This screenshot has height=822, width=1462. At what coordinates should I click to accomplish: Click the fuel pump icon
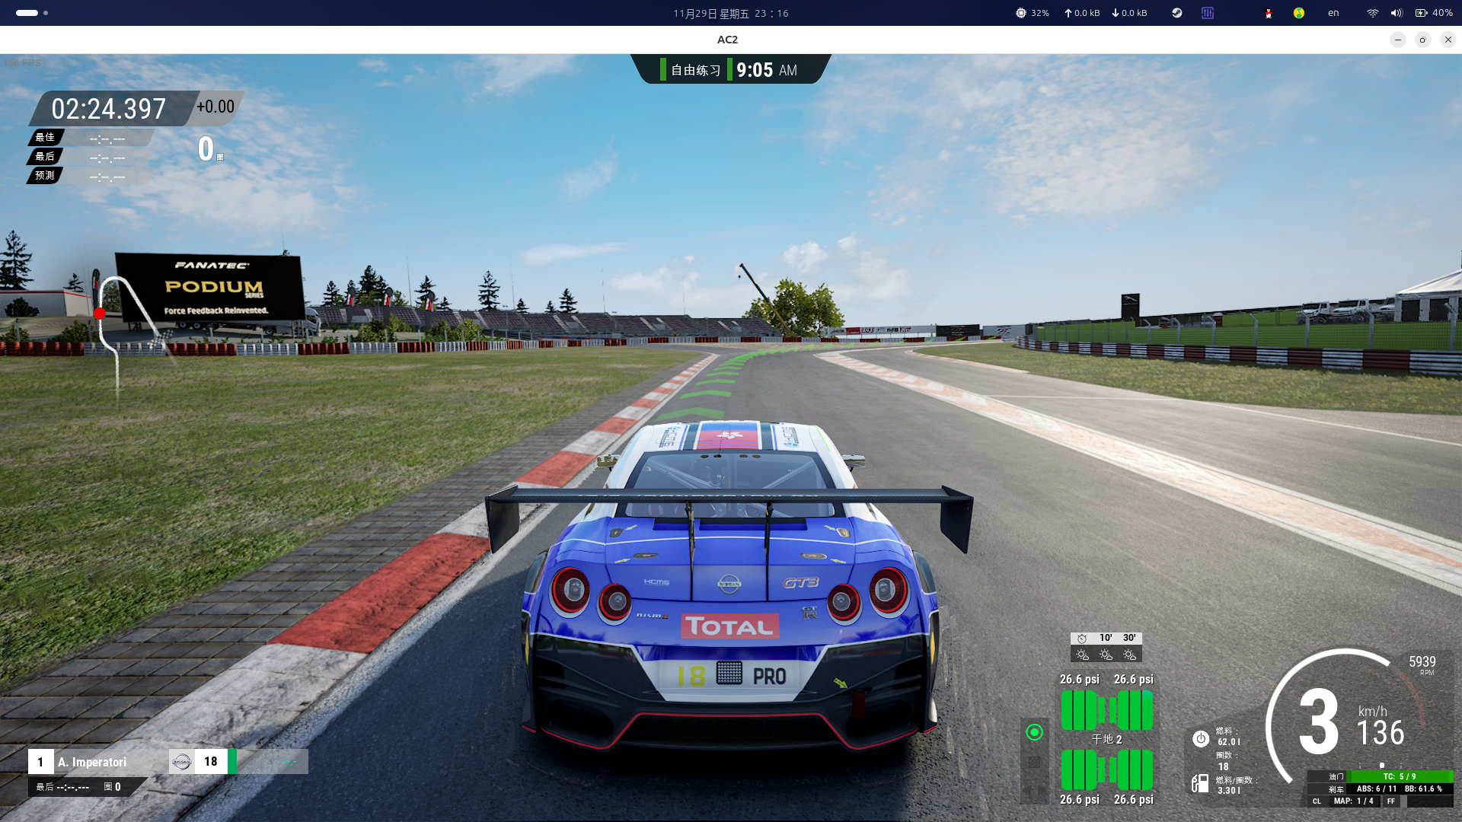(1200, 783)
